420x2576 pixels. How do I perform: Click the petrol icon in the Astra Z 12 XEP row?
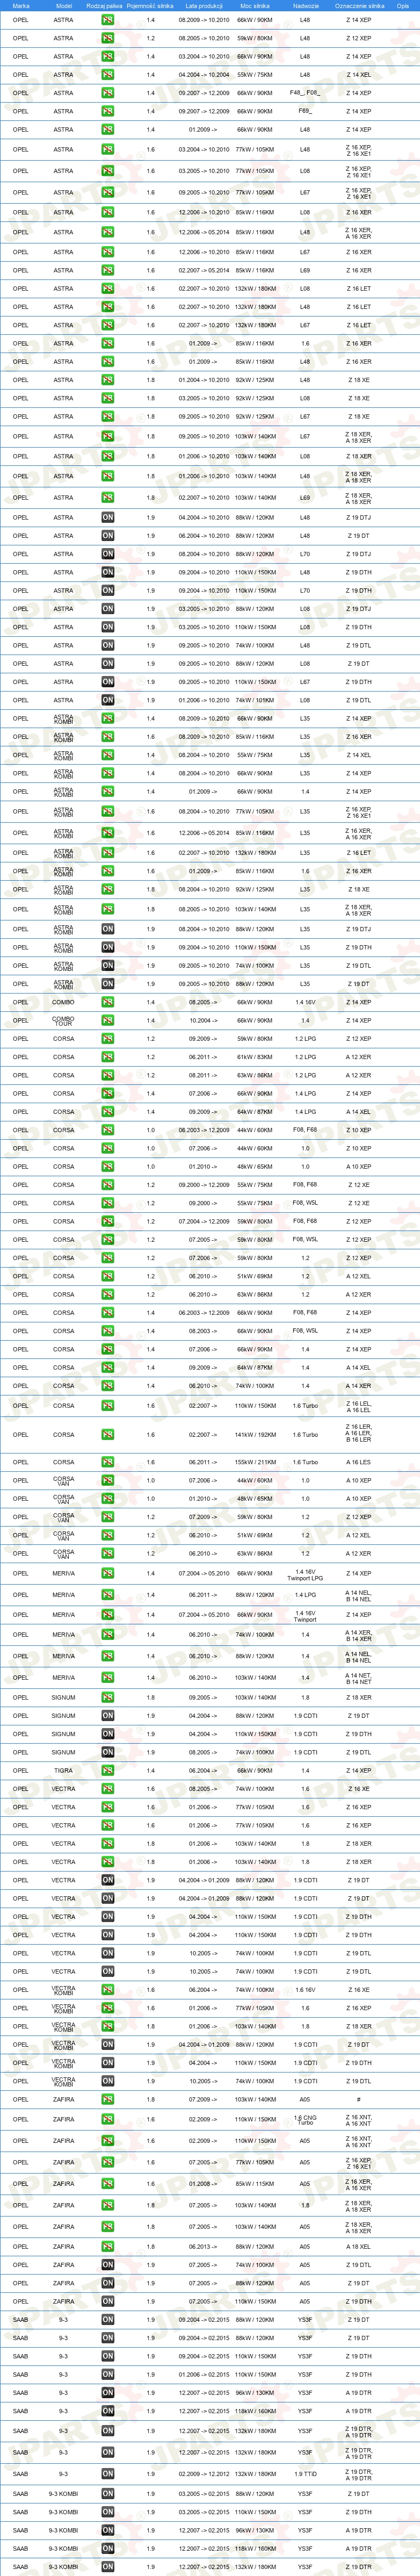pyautogui.click(x=108, y=38)
